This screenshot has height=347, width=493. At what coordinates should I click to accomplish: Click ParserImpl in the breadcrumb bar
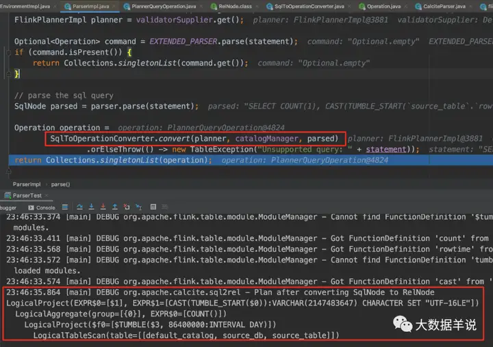27,184
